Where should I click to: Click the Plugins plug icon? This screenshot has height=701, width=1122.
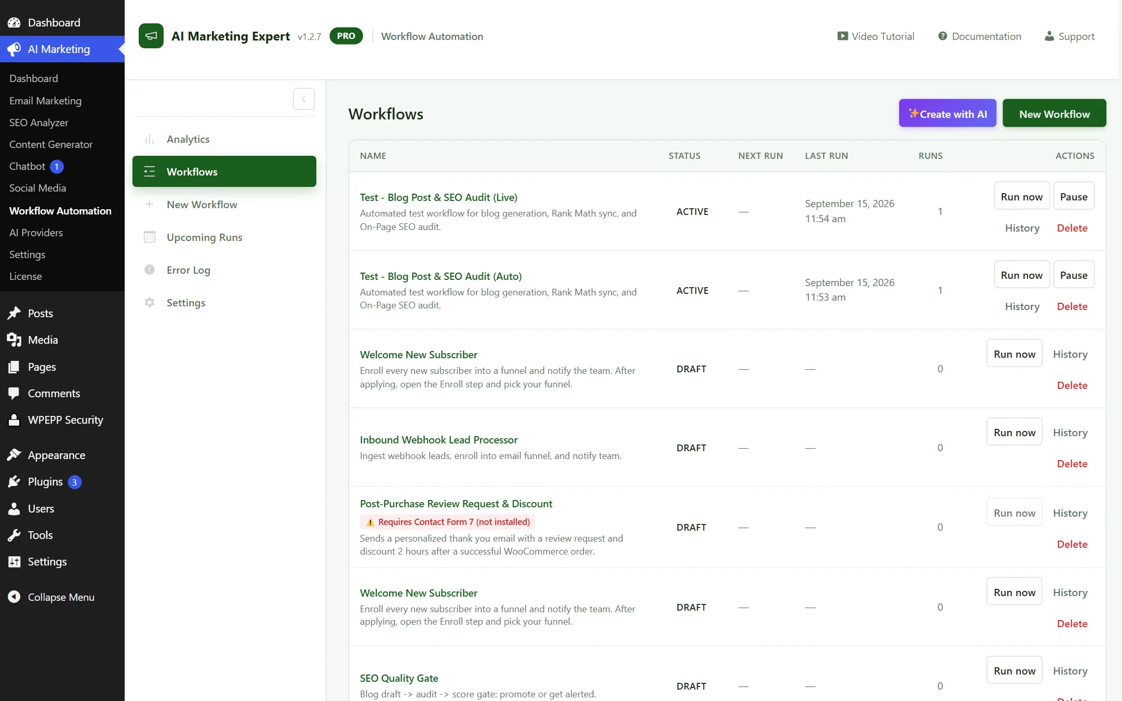14,481
